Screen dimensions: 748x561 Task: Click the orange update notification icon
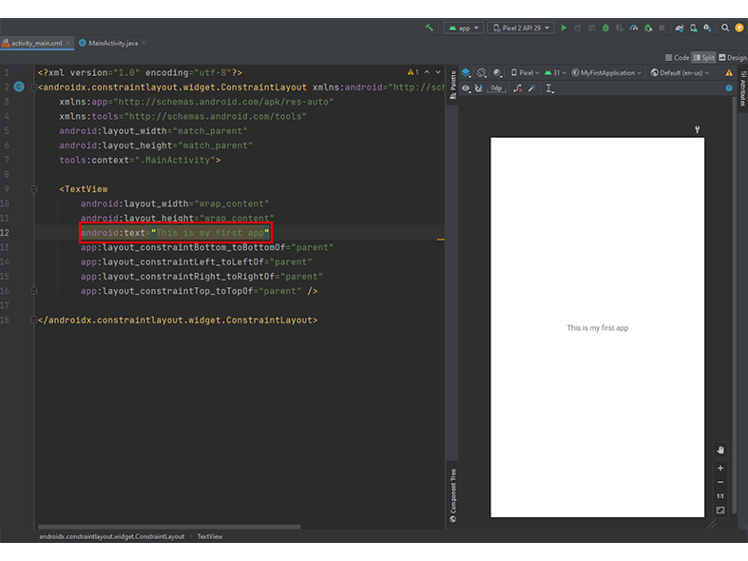tap(739, 28)
